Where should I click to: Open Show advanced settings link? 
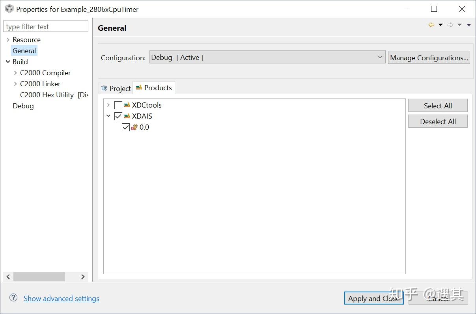point(62,299)
